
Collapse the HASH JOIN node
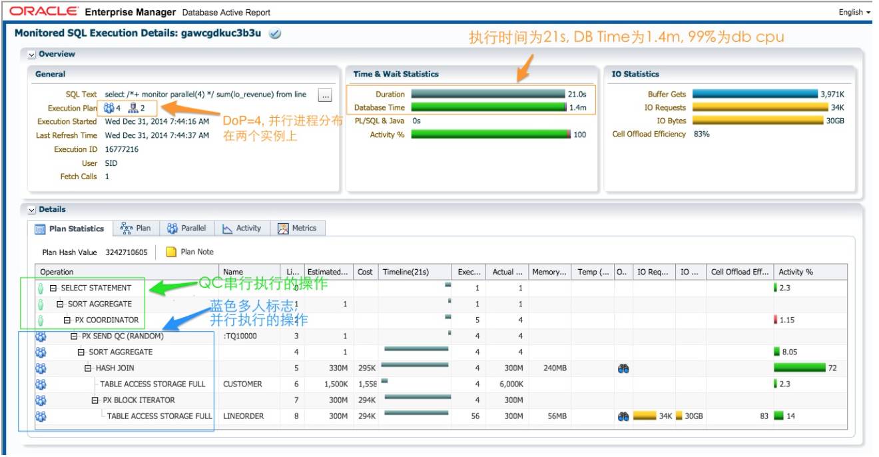click(89, 368)
